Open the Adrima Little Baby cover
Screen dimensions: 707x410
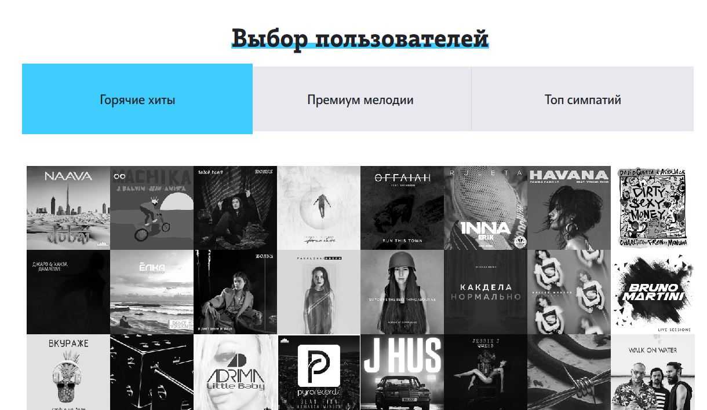point(235,372)
